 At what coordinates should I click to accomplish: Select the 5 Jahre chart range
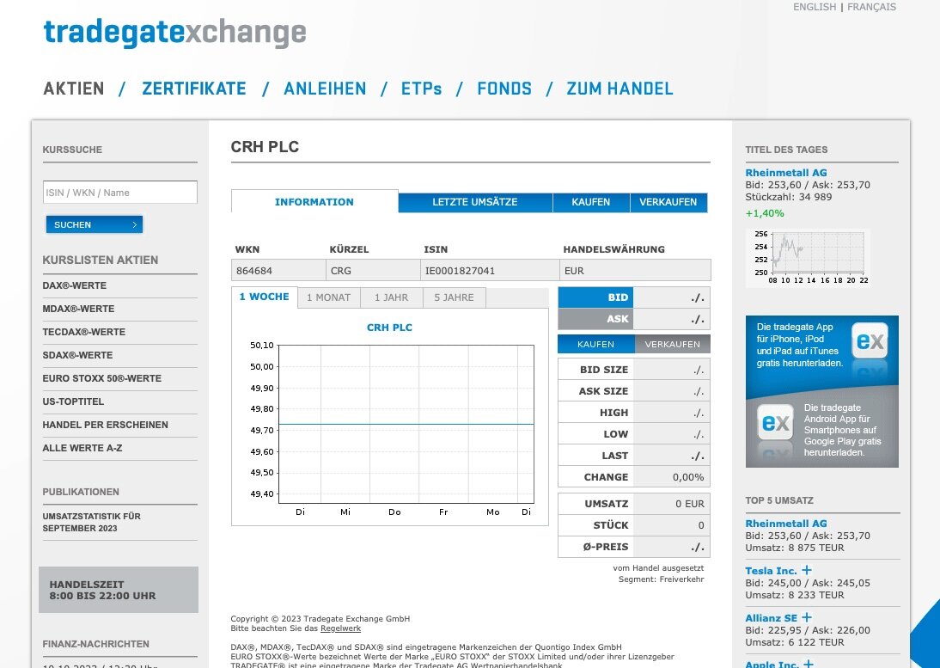point(454,297)
